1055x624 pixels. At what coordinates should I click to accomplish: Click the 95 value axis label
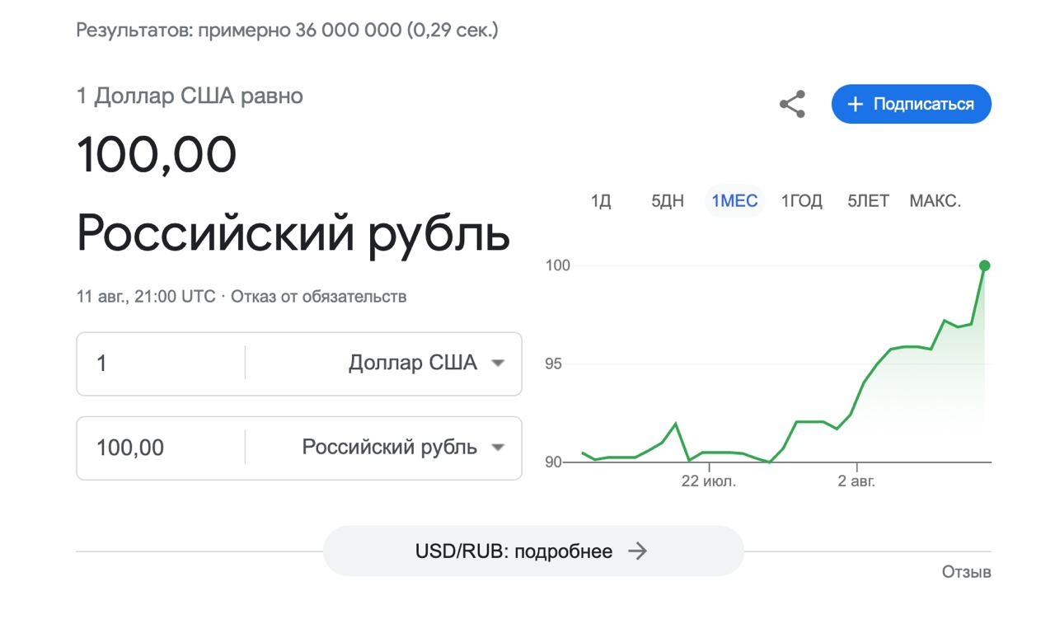tap(552, 364)
